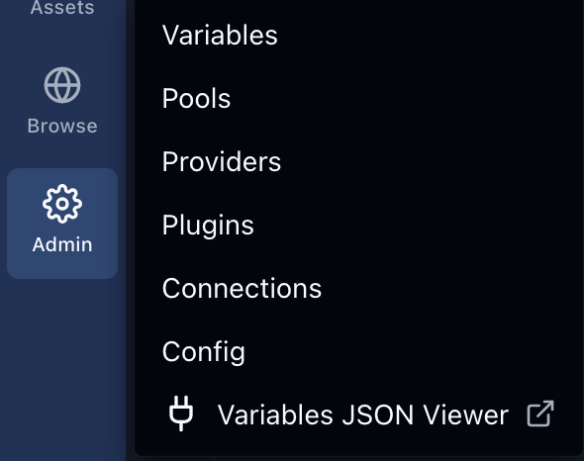Open Variables from the Admin menu

(x=220, y=36)
